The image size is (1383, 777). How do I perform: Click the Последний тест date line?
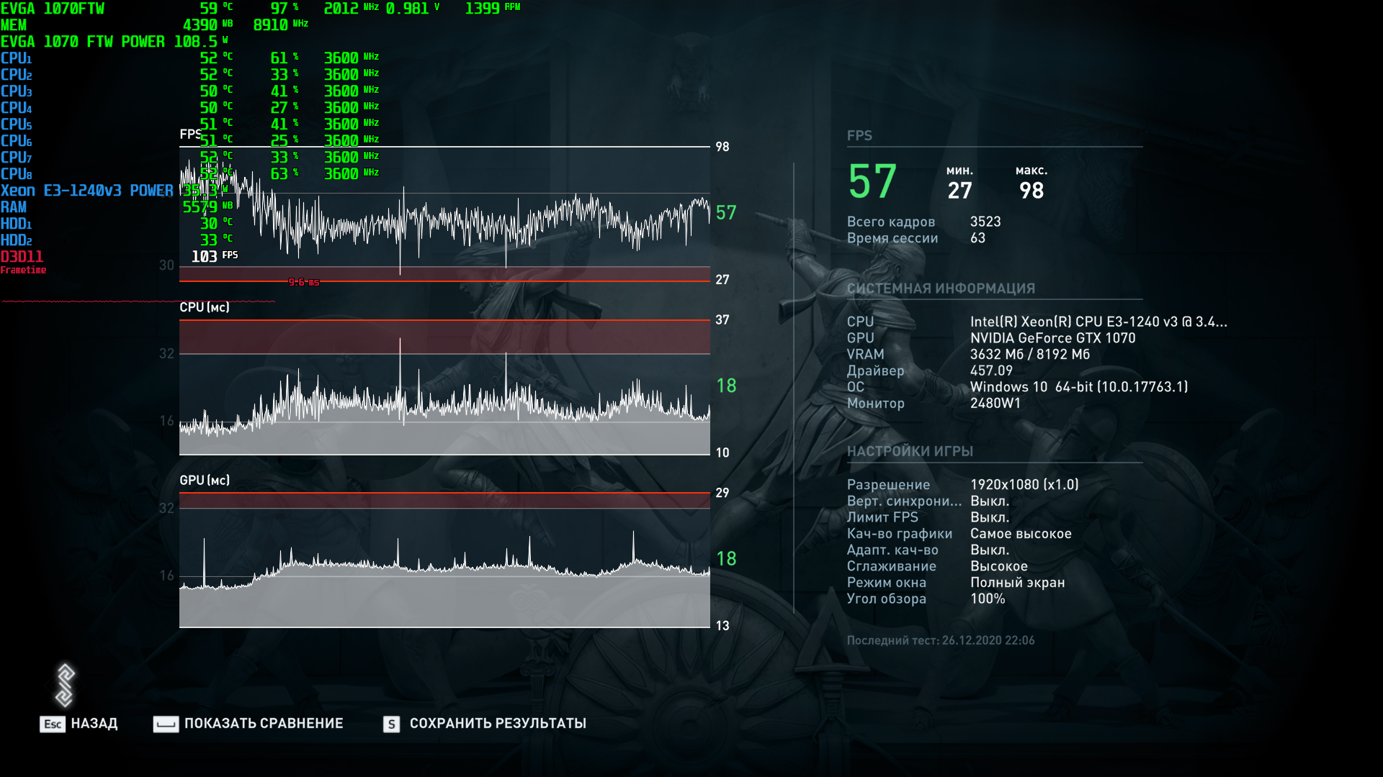[x=941, y=640]
